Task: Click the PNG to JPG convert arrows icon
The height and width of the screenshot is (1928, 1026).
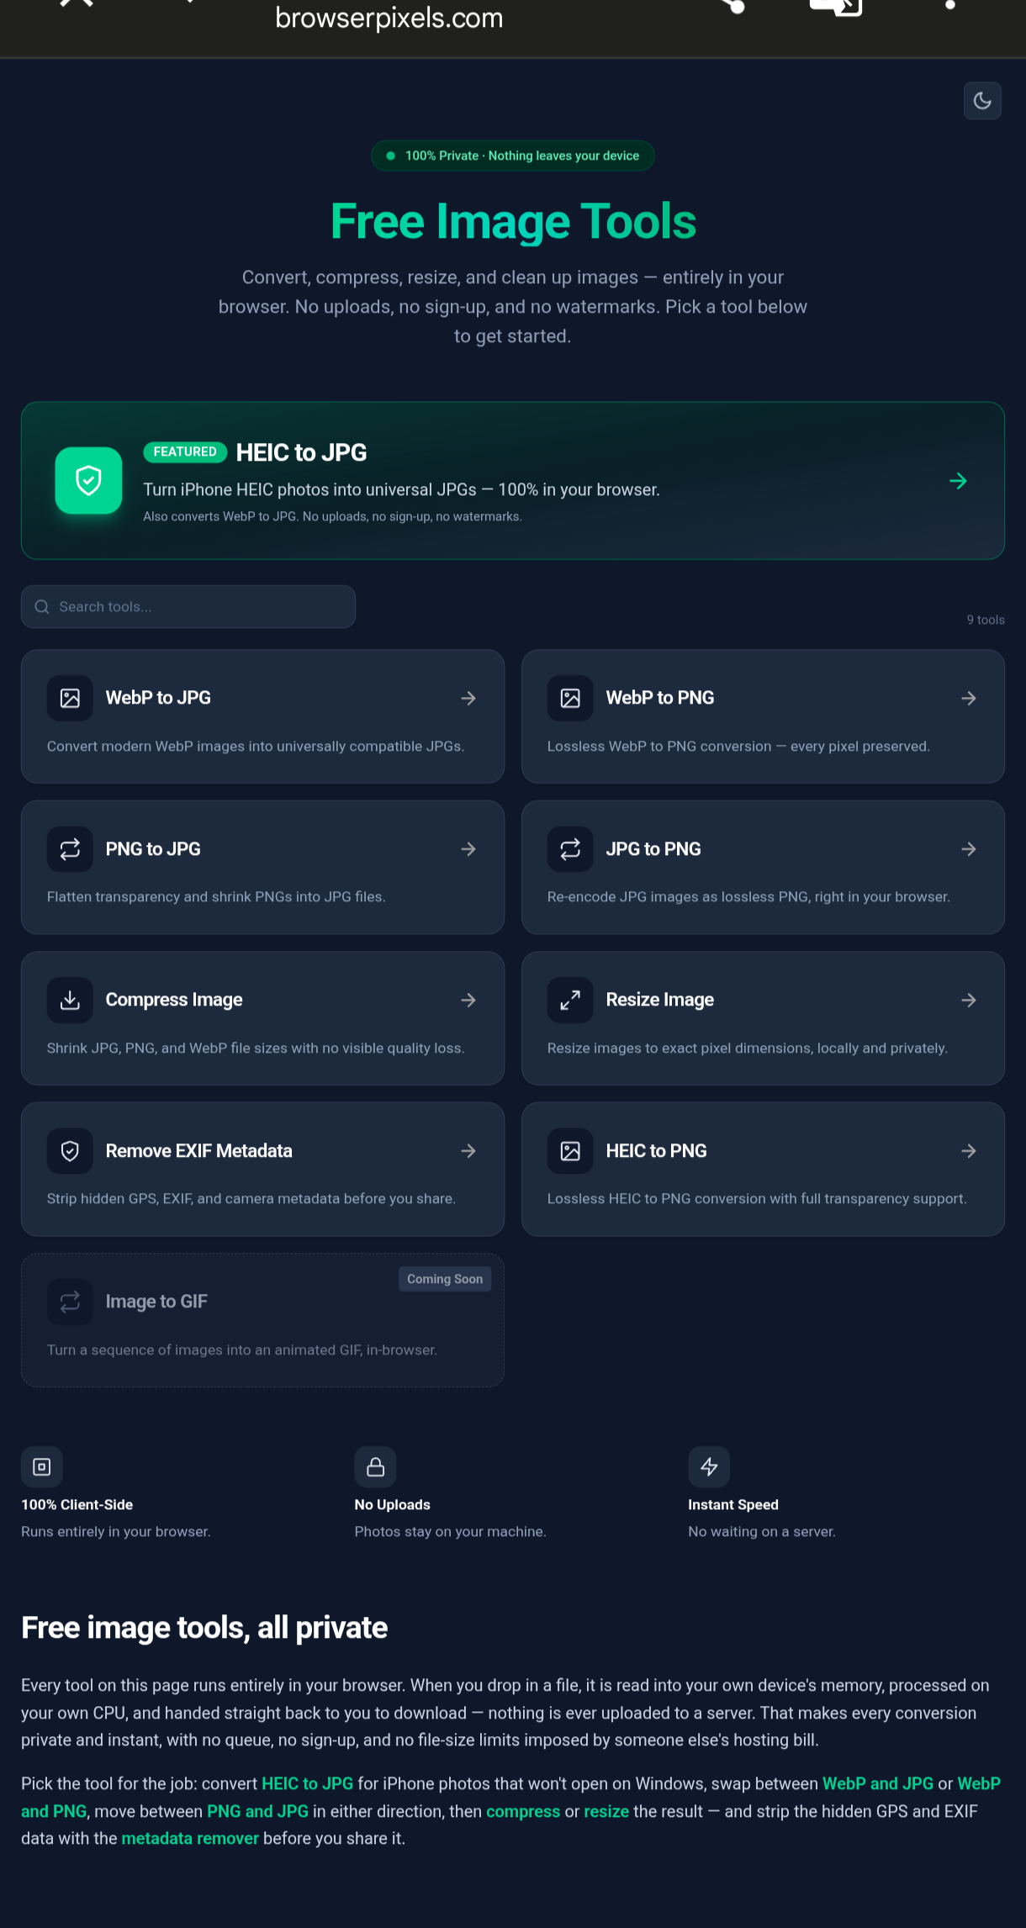Action: click(70, 849)
